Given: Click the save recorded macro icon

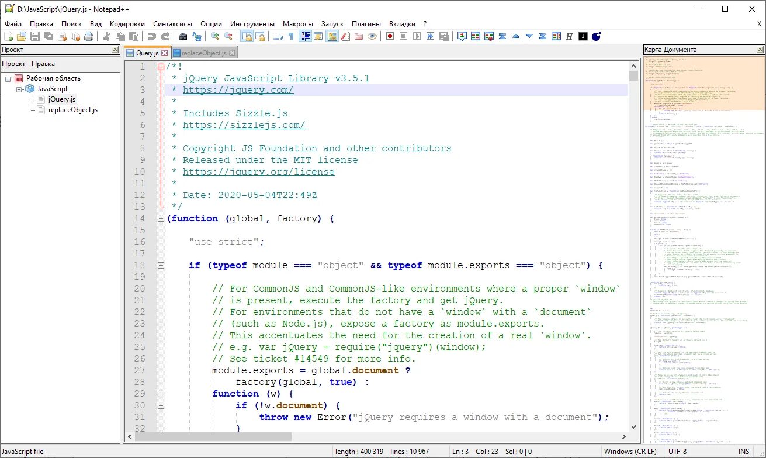Looking at the screenshot, I should (x=444, y=36).
